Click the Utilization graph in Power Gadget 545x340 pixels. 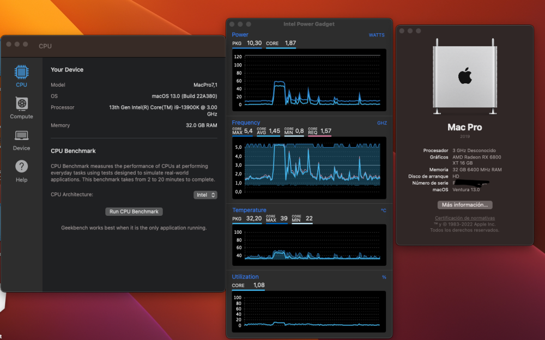(x=309, y=312)
